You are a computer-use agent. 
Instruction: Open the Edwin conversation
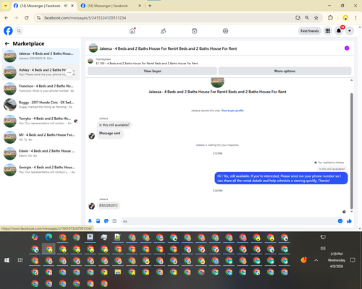point(41,153)
